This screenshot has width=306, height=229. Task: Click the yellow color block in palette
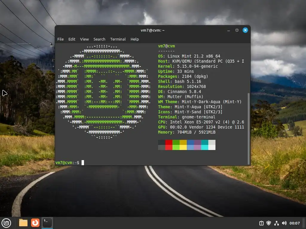click(x=183, y=147)
